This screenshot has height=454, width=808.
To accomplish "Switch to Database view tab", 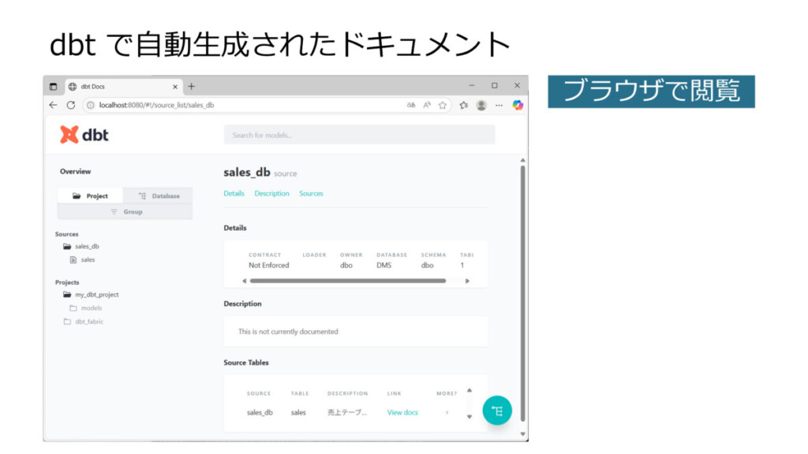I will 159,195.
